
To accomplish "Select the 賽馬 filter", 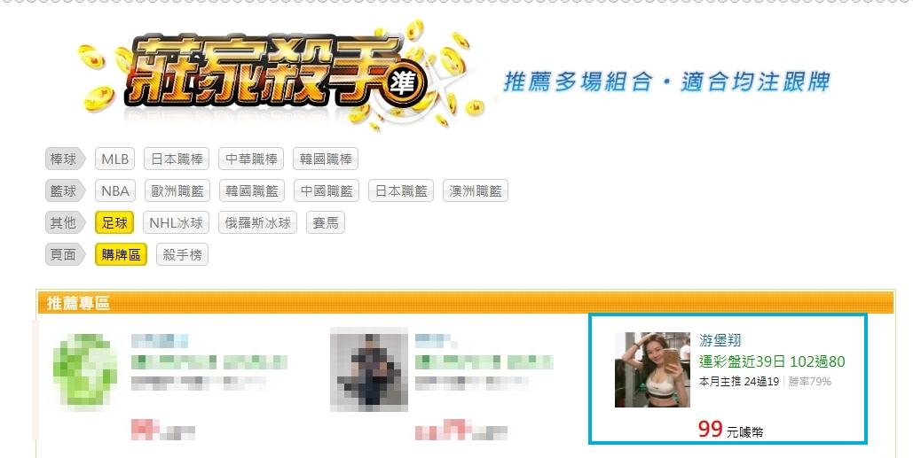I will pos(326,222).
